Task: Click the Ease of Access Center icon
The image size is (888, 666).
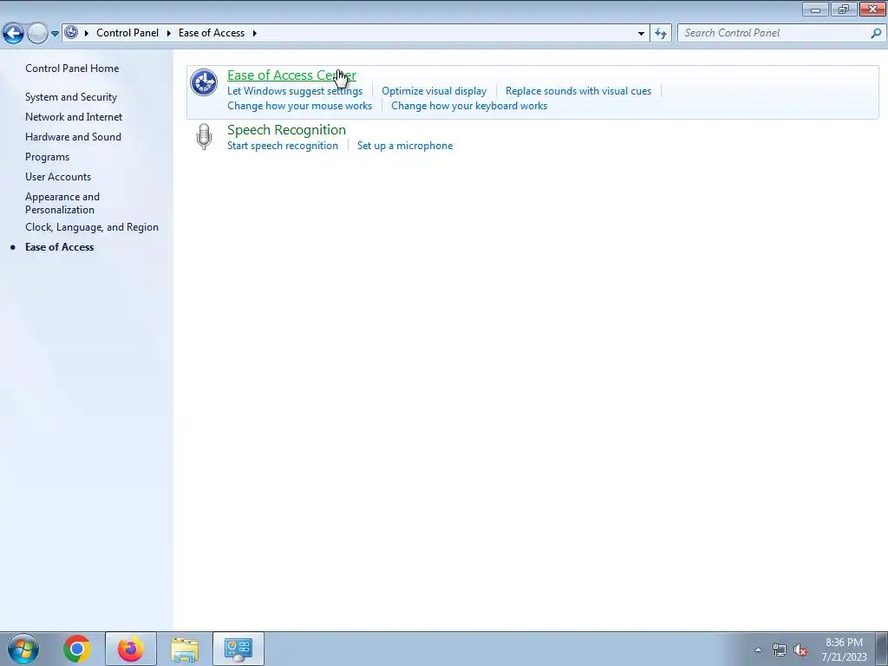Action: [x=204, y=82]
